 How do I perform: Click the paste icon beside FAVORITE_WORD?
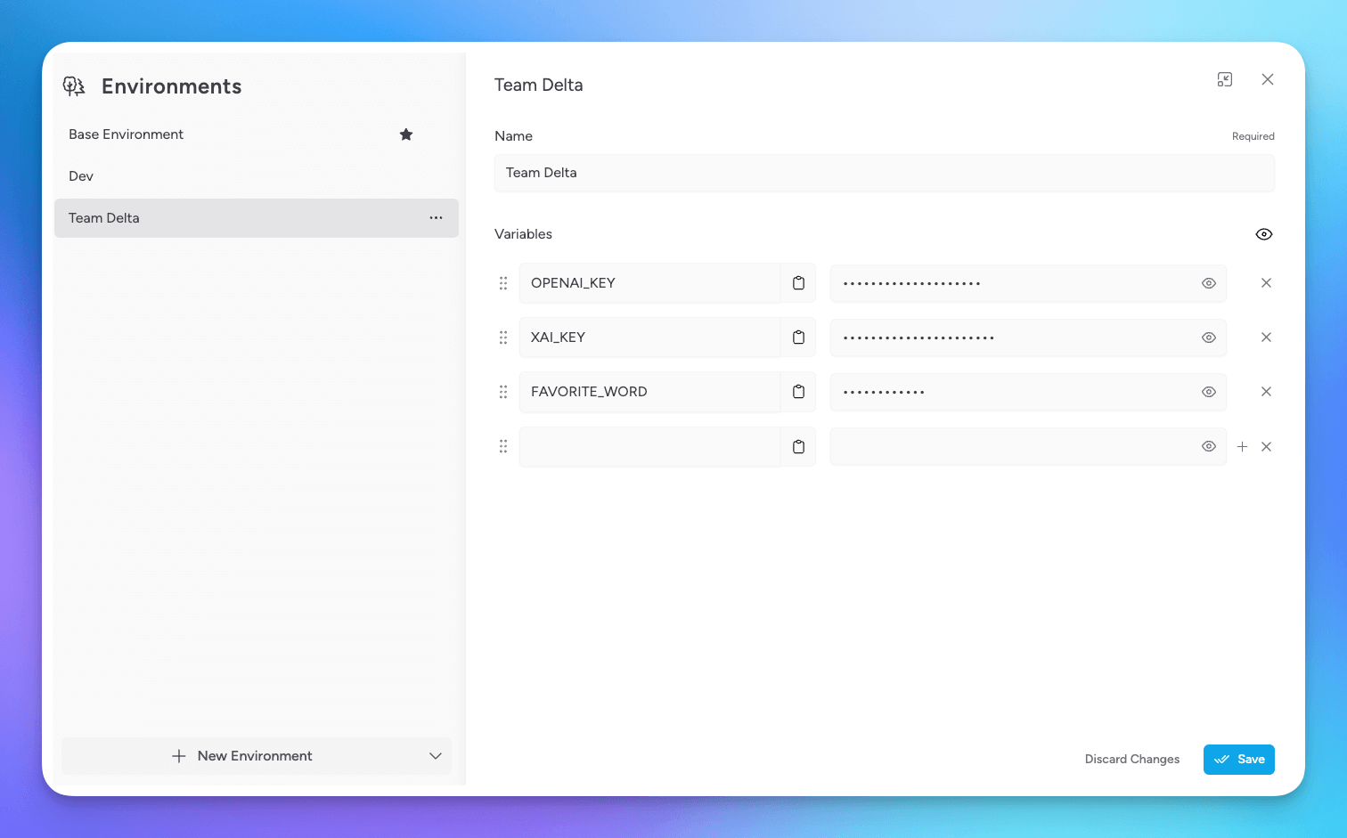[798, 392]
